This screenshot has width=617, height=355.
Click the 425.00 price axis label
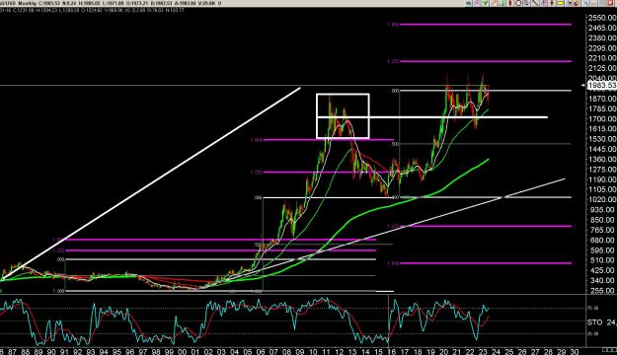tap(602, 270)
